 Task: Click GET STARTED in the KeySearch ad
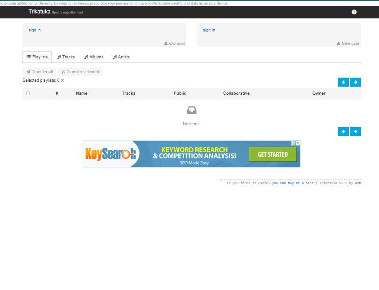pyautogui.click(x=273, y=154)
